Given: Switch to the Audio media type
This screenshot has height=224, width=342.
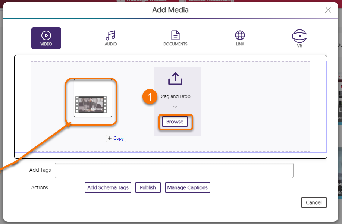Looking at the screenshot, I should (x=111, y=38).
